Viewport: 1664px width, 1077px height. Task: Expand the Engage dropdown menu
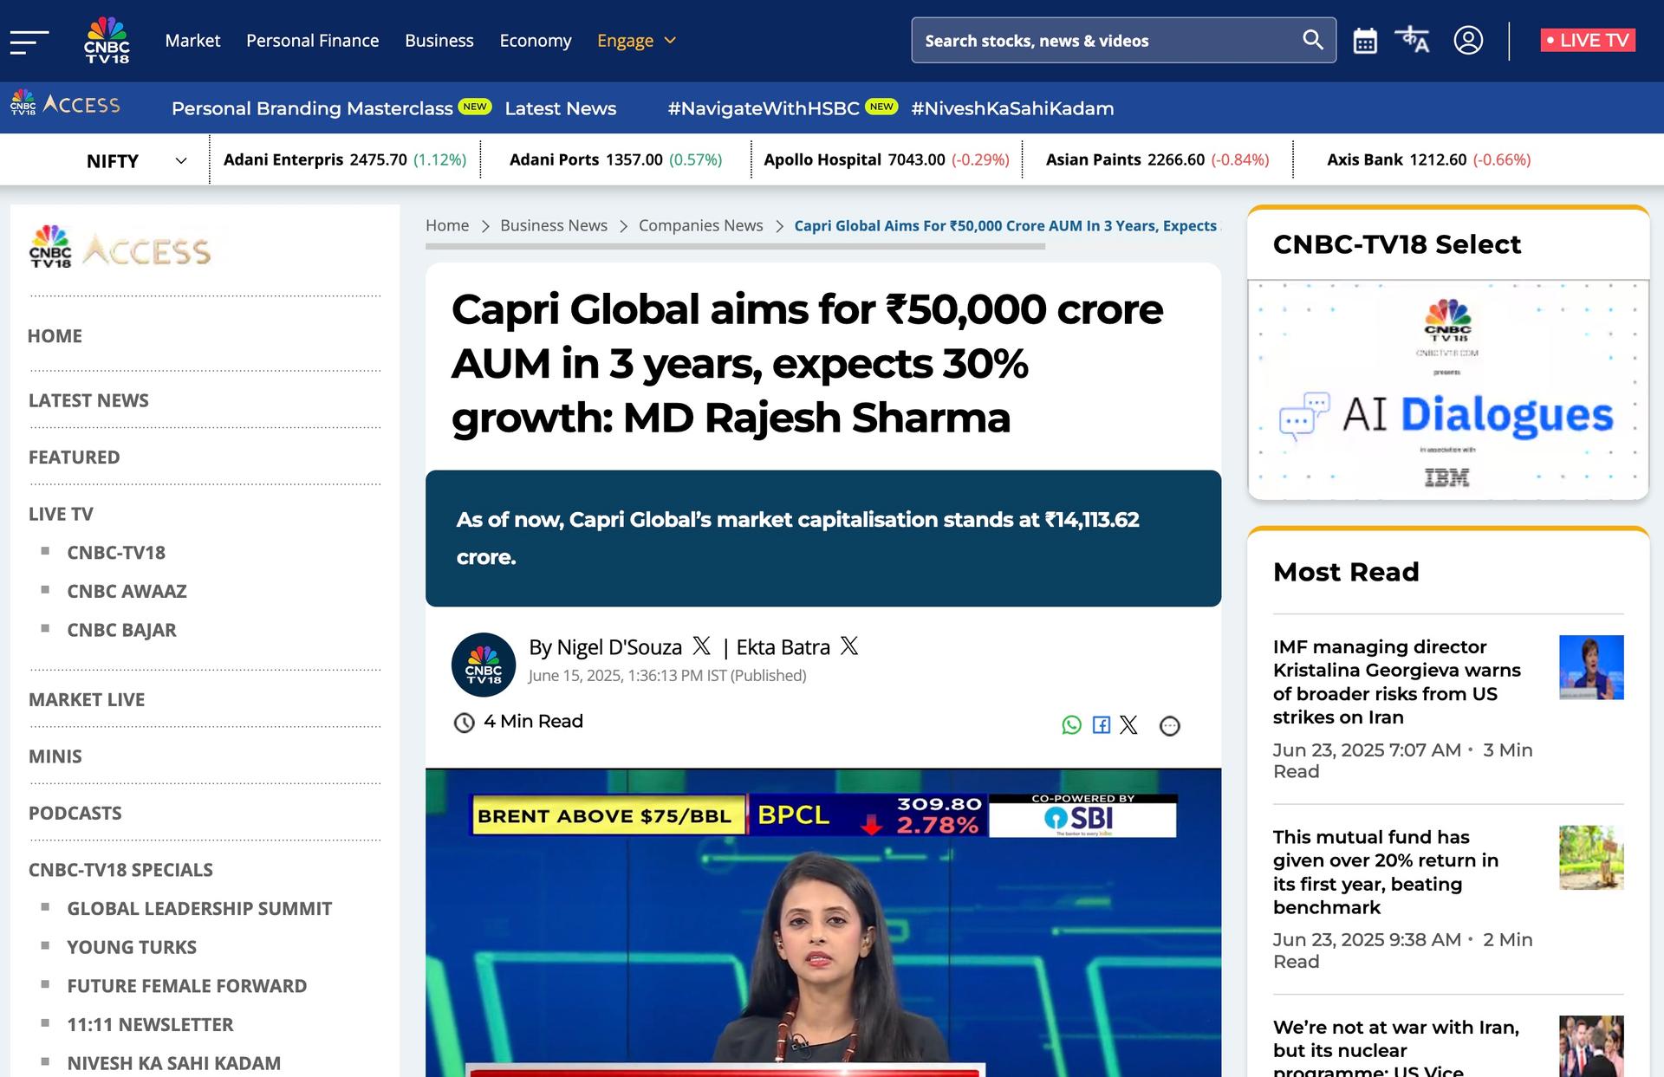coord(636,41)
